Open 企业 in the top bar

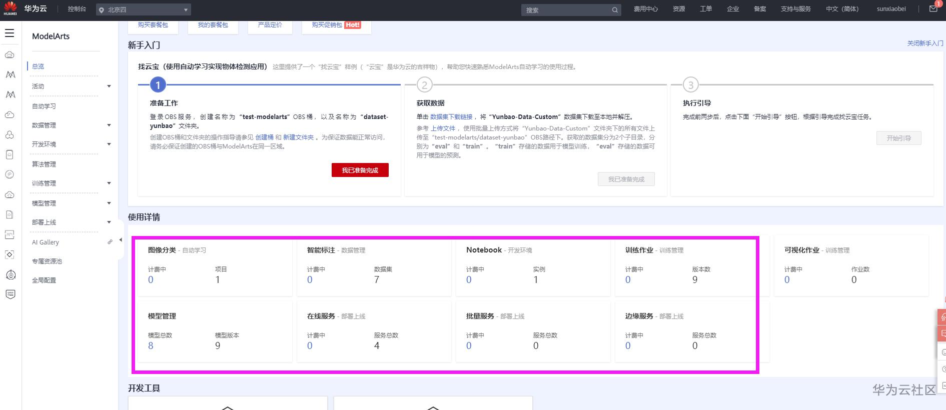pos(733,9)
